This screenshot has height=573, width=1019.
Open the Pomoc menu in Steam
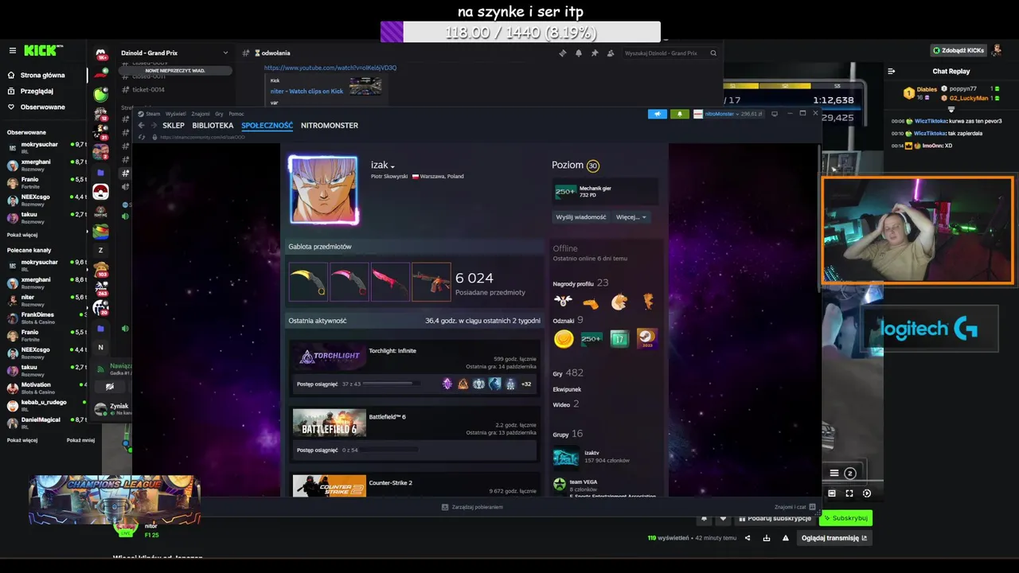click(236, 114)
